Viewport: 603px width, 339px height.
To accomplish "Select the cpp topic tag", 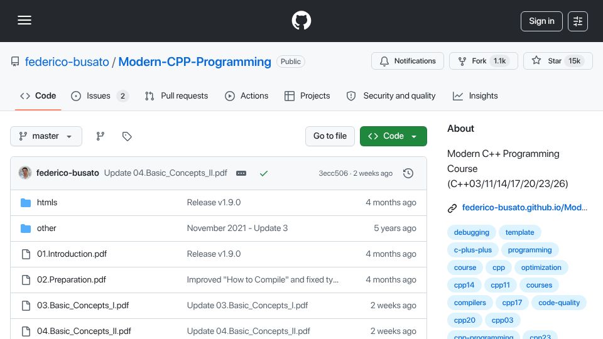I will (498, 267).
